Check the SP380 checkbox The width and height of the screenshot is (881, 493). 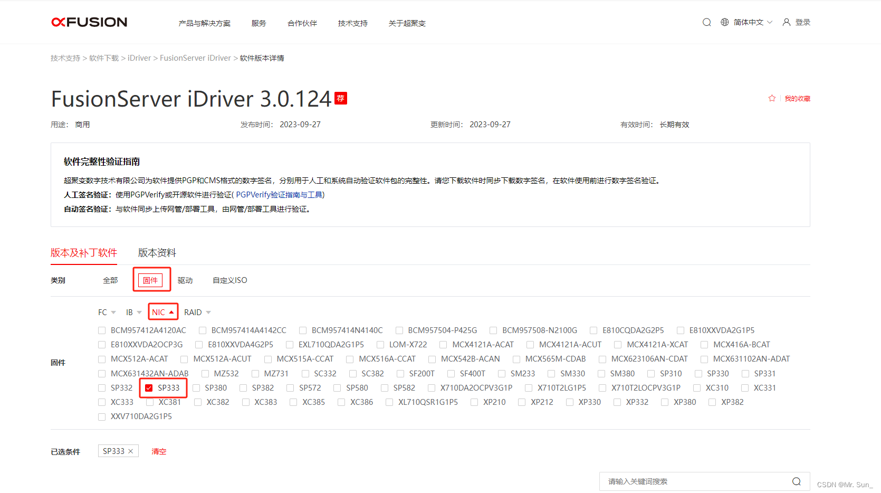[x=196, y=388]
